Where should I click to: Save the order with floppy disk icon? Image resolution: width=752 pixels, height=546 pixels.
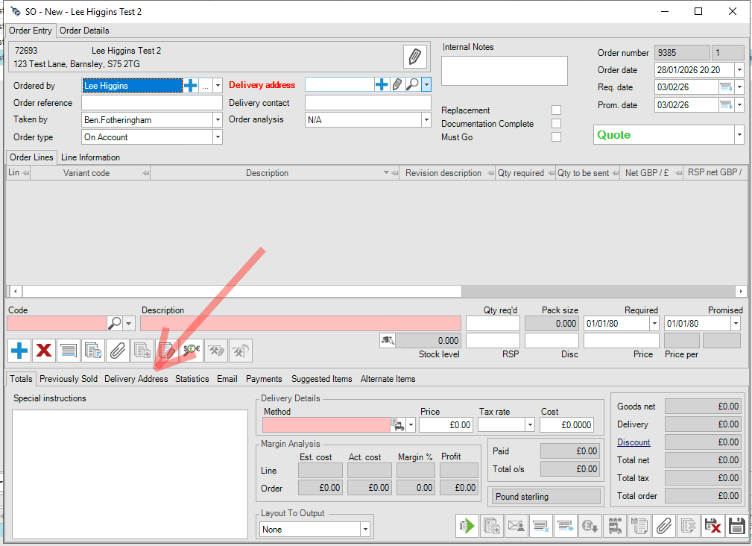[x=737, y=526]
